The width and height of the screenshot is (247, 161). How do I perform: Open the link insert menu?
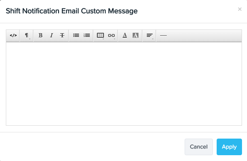tap(111, 36)
